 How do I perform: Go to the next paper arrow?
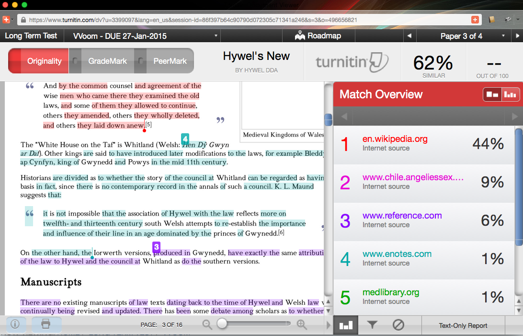click(x=517, y=36)
